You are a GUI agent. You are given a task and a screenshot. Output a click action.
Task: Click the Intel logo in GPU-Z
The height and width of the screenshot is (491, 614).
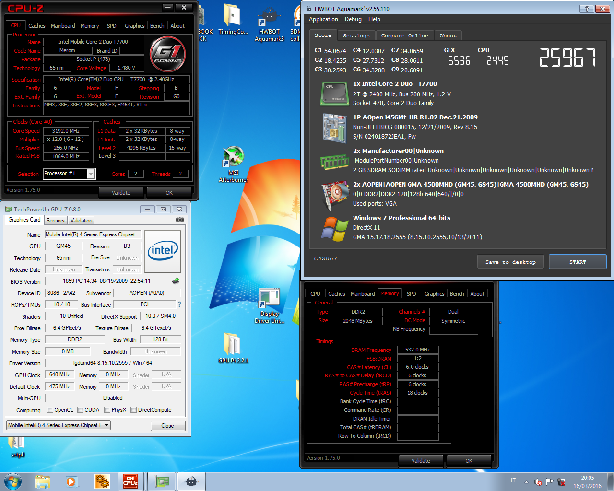click(163, 251)
